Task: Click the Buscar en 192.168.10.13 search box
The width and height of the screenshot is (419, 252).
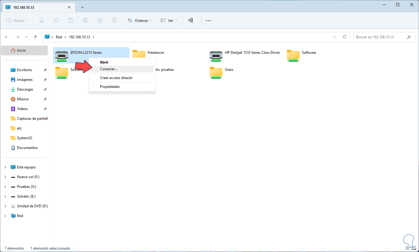Action: [x=384, y=37]
